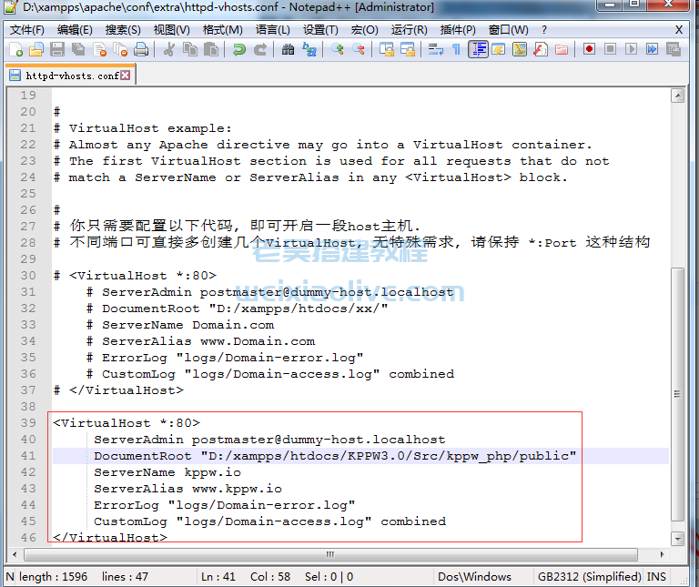This screenshot has height=587, width=699.
Task: Click the user-defined language icon
Action: tap(499, 49)
